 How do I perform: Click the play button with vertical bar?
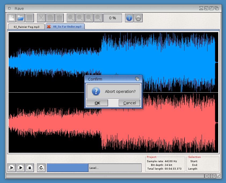11,168
